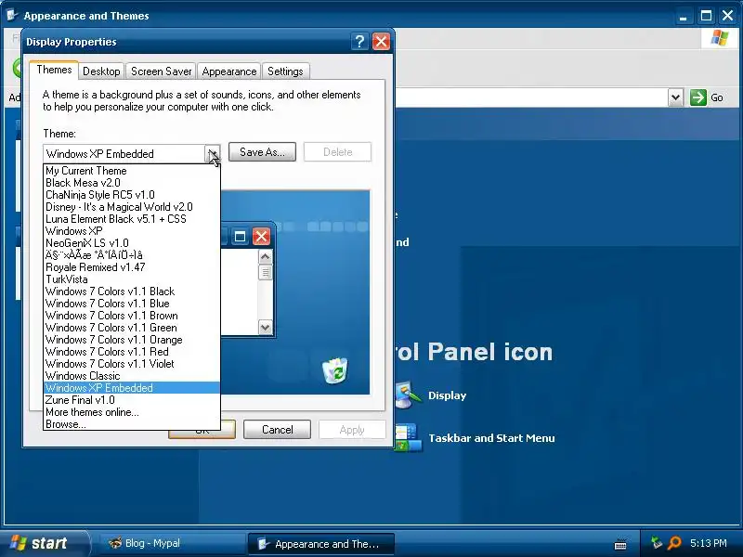Screen dimensions: 743x557
Task: Select Disney - It's a Magical World v2.0
Action: pyautogui.click(x=132, y=207)
